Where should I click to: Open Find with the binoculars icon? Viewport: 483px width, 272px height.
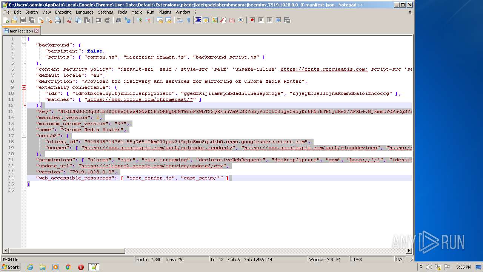click(x=119, y=20)
